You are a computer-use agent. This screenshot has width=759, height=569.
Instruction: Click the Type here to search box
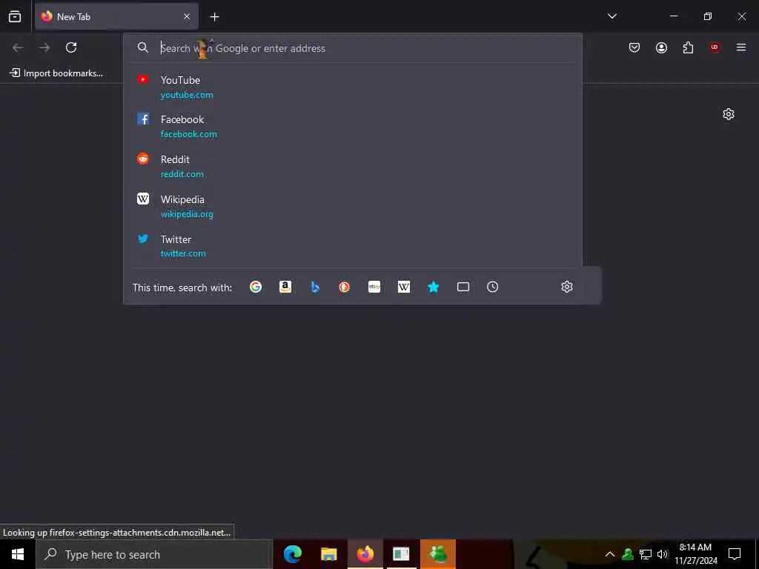click(154, 554)
